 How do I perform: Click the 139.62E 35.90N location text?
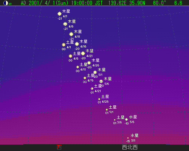127,3
